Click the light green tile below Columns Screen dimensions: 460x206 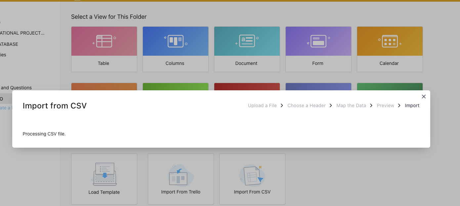click(x=175, y=87)
